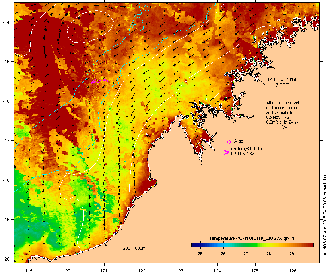Viewport: 330px width, 274px height.
Task: Click the magenta drifter track on the map
Action: (100, 81)
